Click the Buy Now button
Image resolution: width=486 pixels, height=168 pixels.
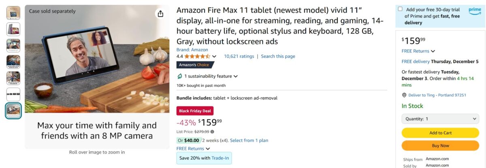(x=440, y=146)
